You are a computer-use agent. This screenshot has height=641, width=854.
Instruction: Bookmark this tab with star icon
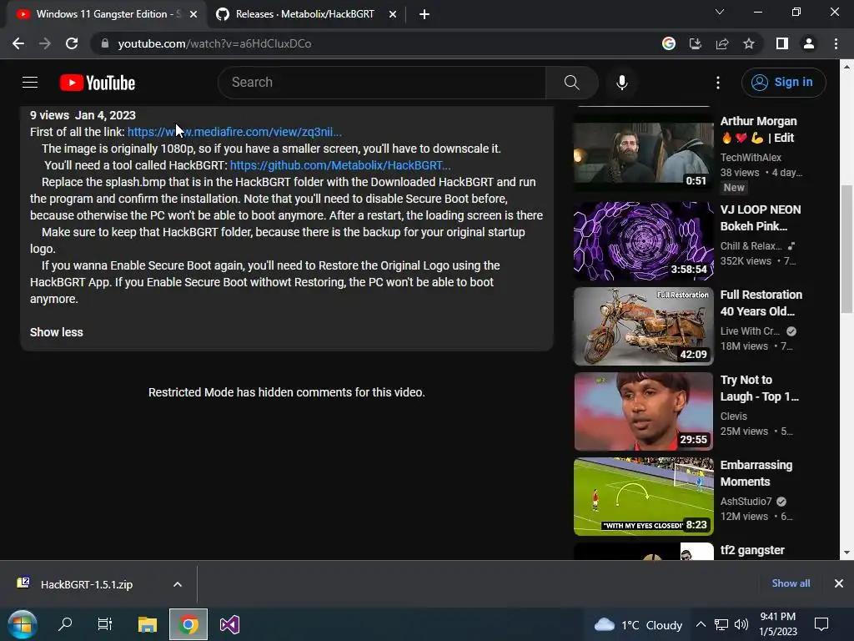[x=749, y=43]
